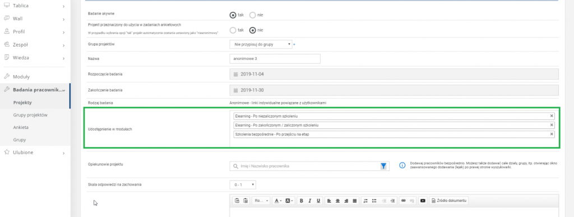
Task: Set Badanie aktywne to tak
Action: coord(233,15)
